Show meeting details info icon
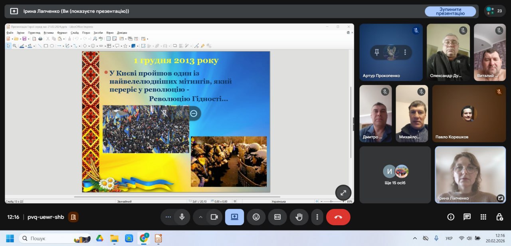The image size is (511, 246). click(451, 217)
